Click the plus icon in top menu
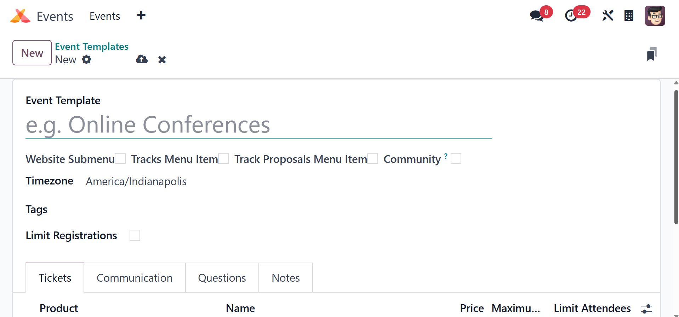679x317 pixels. click(x=141, y=16)
